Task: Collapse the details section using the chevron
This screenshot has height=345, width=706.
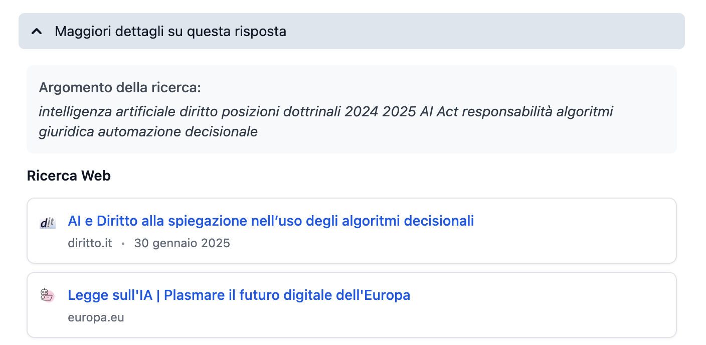Action: [x=36, y=32]
